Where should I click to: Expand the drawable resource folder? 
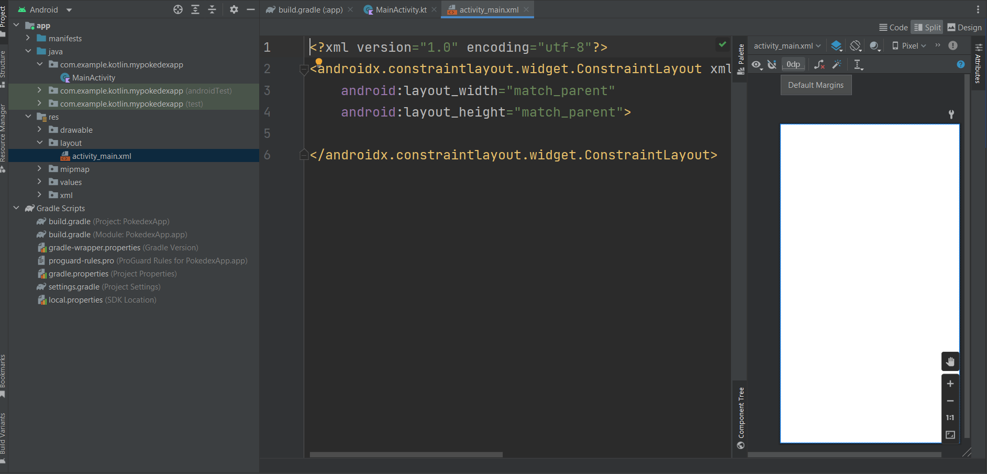point(40,130)
